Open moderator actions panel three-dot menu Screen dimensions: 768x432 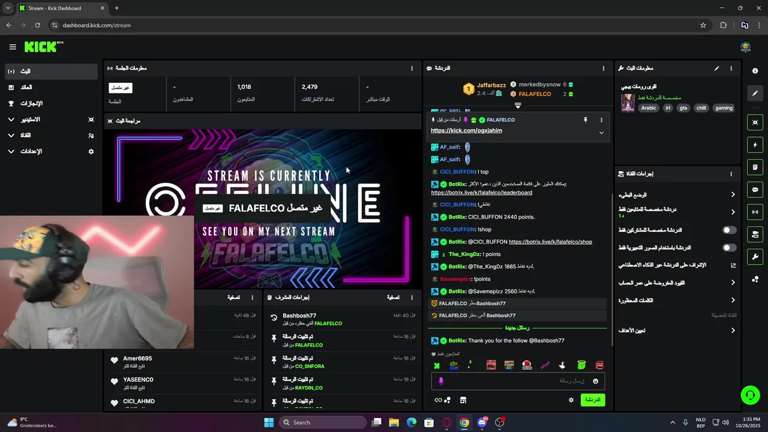click(x=412, y=297)
